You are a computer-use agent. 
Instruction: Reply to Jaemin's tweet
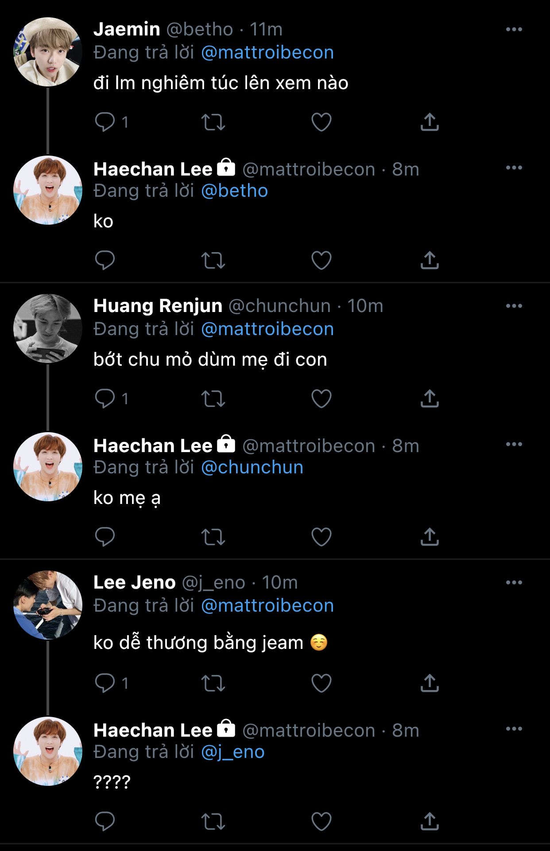pos(105,122)
